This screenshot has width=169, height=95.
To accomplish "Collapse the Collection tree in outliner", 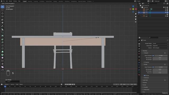I will coord(140,7).
